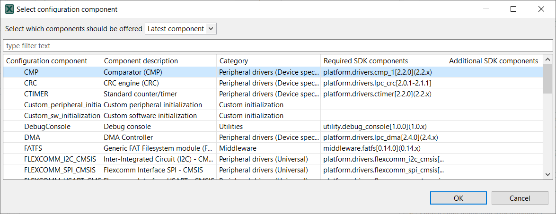The width and height of the screenshot is (556, 214).
Task: Select the DMA Controller row
Action: [32, 137]
